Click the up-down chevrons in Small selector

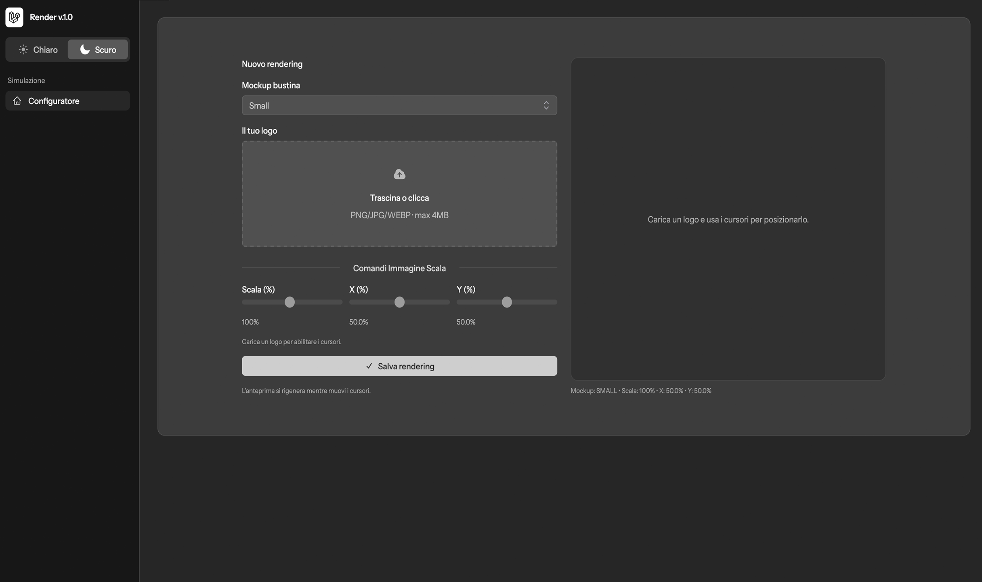[x=546, y=105]
